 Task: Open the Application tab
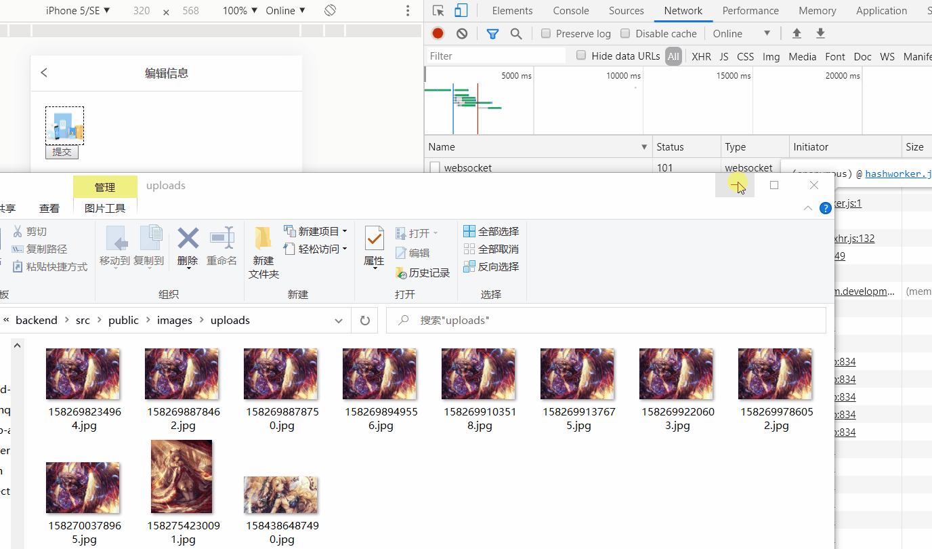[882, 11]
